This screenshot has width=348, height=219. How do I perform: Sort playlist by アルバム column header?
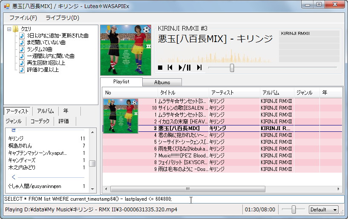277,93
